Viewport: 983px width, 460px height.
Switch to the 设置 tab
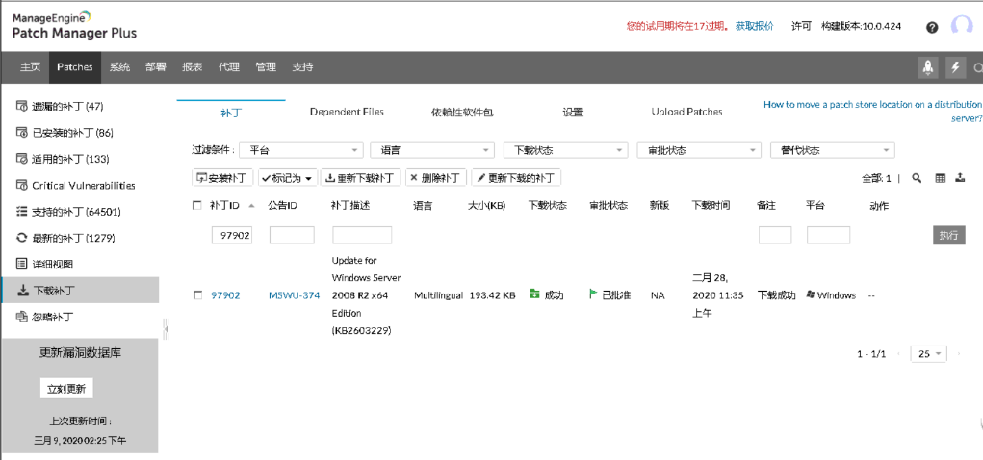(x=573, y=113)
